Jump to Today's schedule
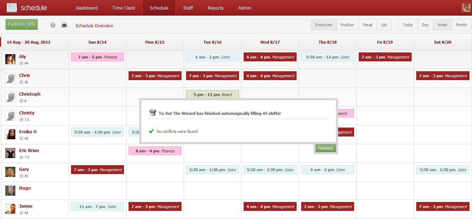The width and height of the screenshot is (472, 219). pos(408,25)
